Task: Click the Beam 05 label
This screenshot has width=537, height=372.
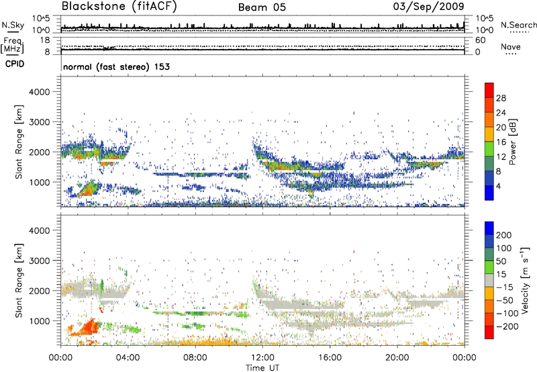Action: pos(262,7)
